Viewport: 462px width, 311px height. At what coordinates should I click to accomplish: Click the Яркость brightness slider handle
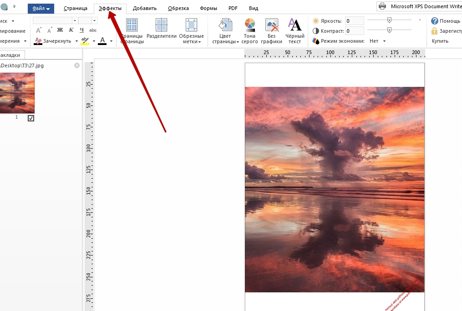tap(389, 20)
